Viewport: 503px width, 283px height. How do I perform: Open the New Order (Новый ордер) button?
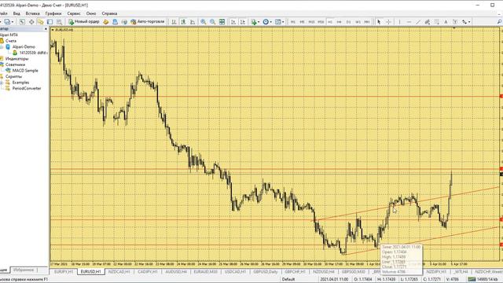click(84, 22)
